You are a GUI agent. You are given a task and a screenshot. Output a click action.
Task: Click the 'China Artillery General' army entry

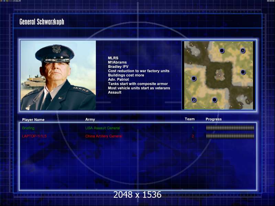(104, 136)
